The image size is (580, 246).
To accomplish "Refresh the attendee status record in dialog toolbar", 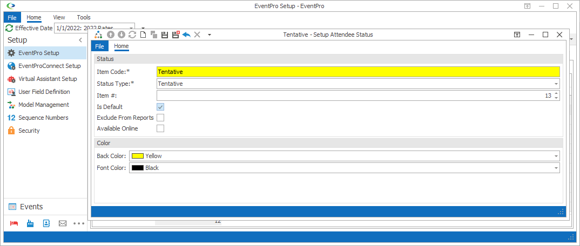I will click(x=132, y=35).
